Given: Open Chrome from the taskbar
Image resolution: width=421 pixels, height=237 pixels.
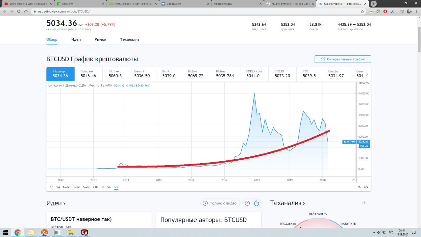Looking at the screenshot, I should [x=18, y=232].
